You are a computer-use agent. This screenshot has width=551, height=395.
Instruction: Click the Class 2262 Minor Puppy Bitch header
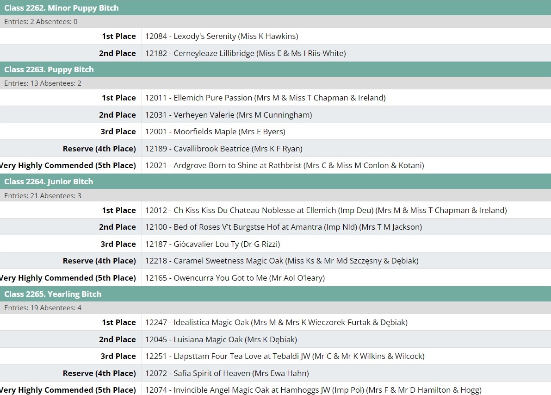click(62, 8)
